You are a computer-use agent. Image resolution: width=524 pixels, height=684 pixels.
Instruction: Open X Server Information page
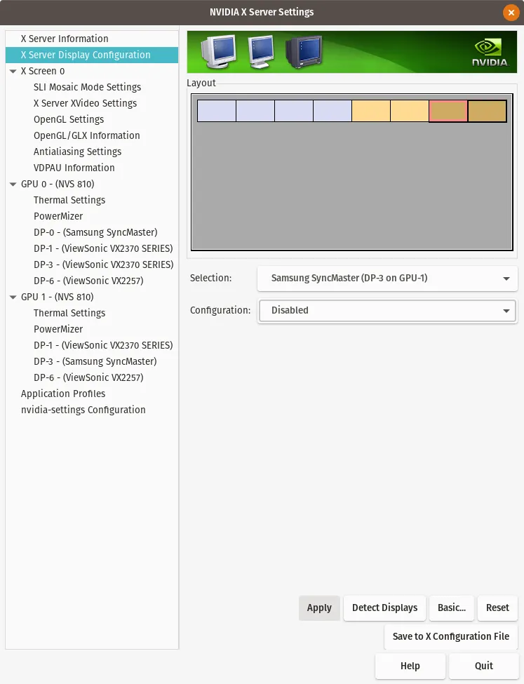point(65,39)
